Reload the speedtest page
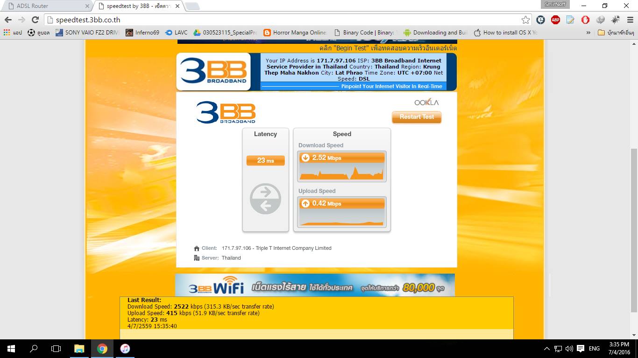Screen dimensions: 638x358 [x=35, y=20]
